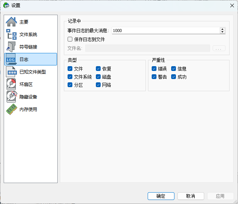Click the 已知文件类型 document icon
This screenshot has height=204, width=238.
pyautogui.click(x=11, y=72)
